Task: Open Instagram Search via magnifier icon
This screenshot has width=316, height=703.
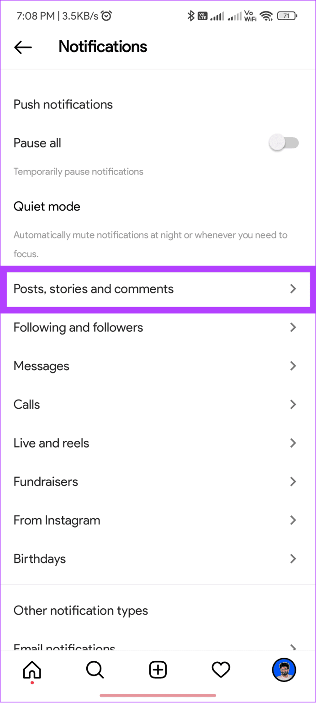Action: pyautogui.click(x=95, y=670)
